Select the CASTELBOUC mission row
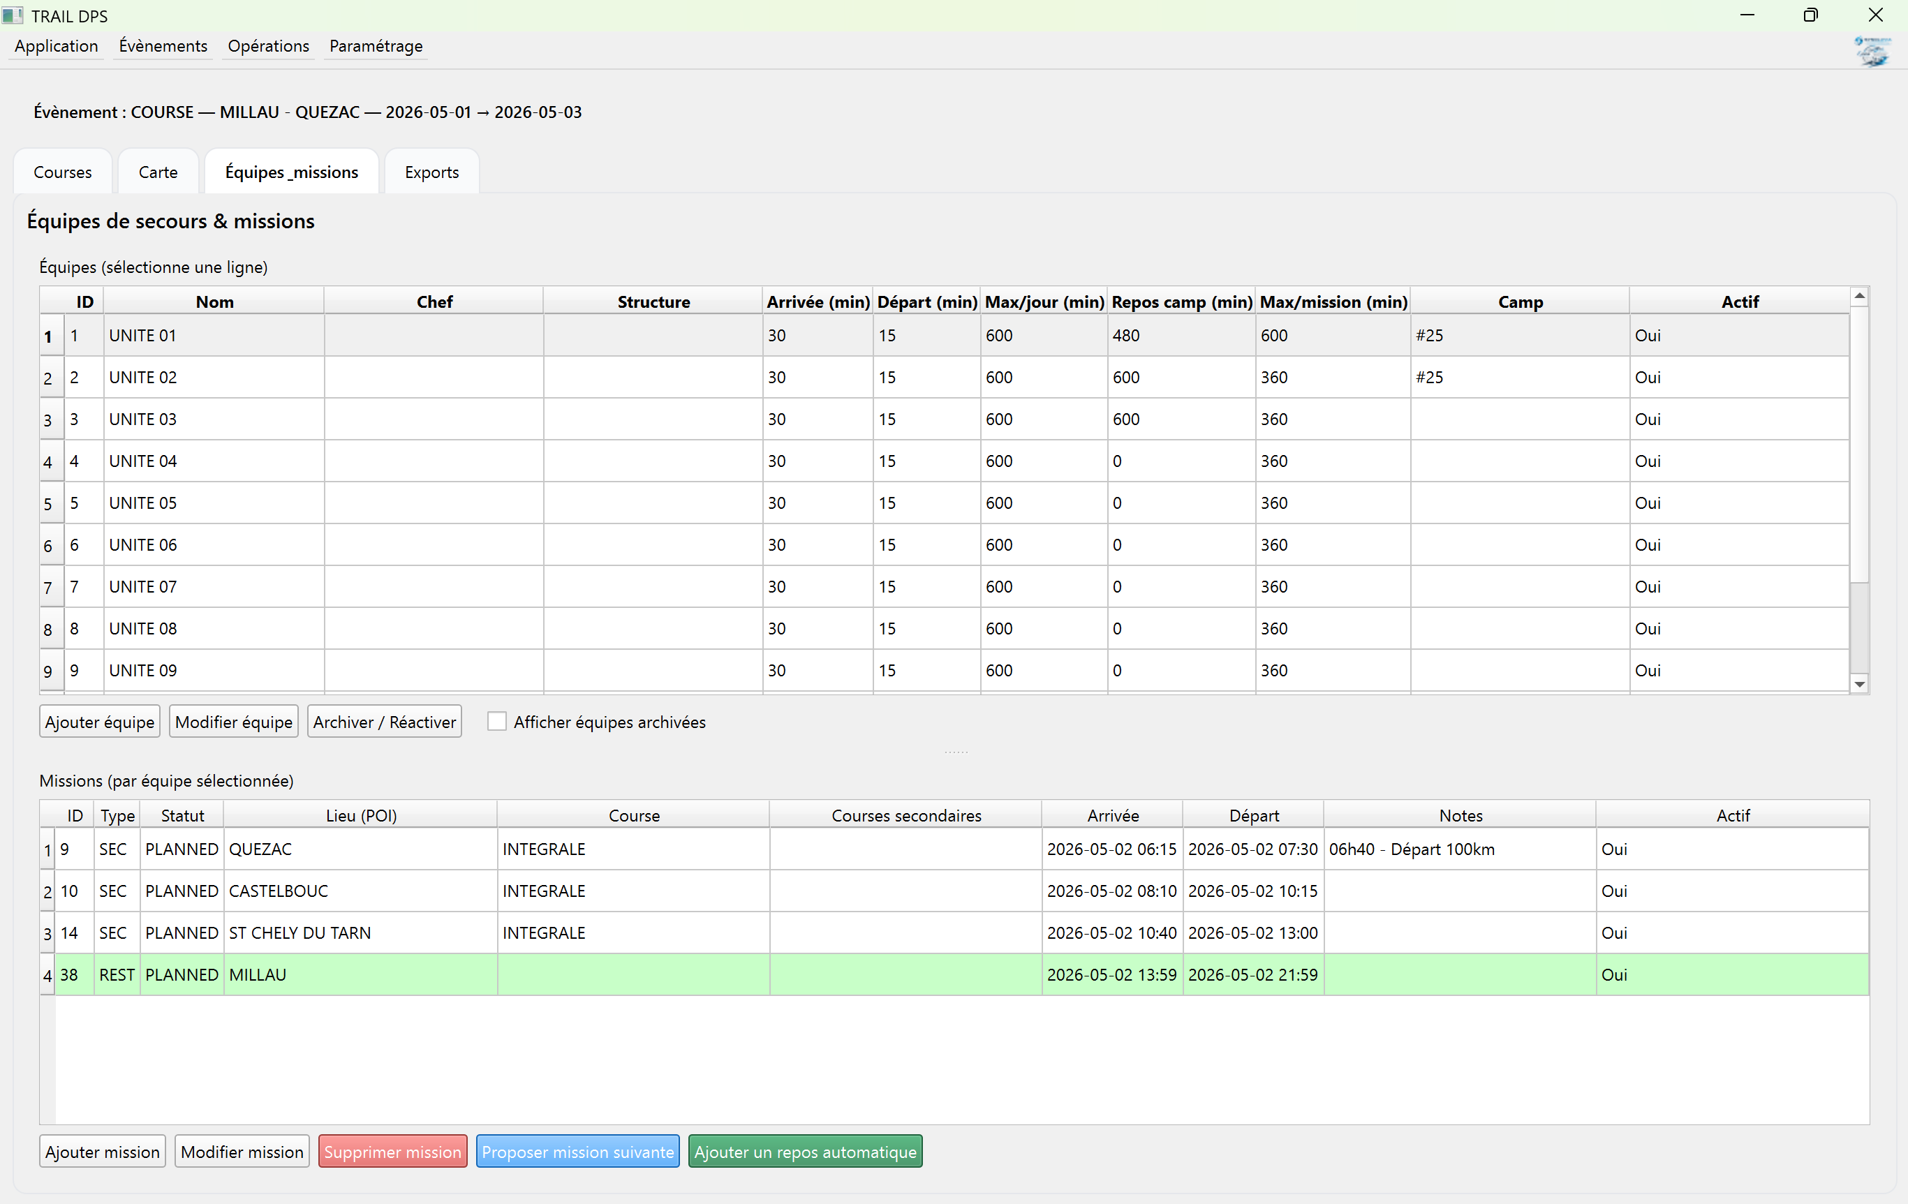The width and height of the screenshot is (1908, 1204). tap(278, 891)
